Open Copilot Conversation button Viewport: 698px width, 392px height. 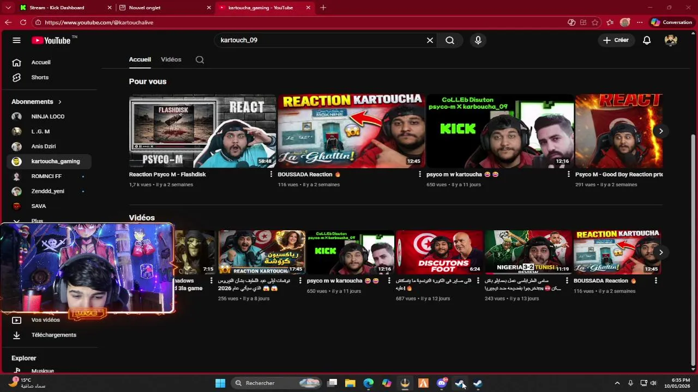tap(671, 22)
